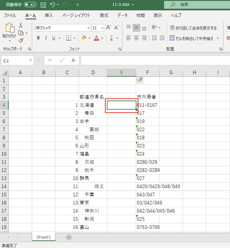Apply center horizontal alignment
The image size is (230, 248).
click(x=136, y=38)
